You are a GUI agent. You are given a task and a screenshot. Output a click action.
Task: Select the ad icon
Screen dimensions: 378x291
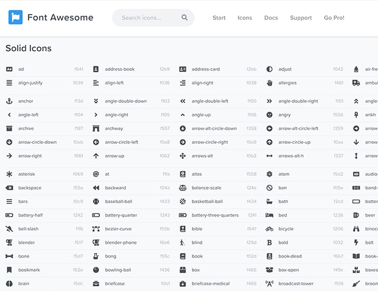9,69
